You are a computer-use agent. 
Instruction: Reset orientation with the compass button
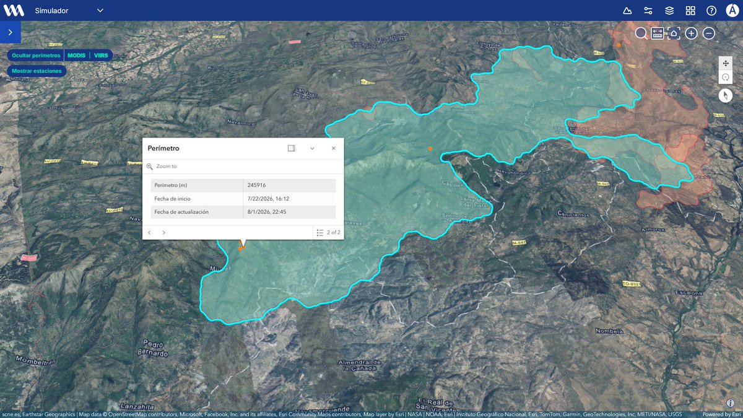[726, 95]
